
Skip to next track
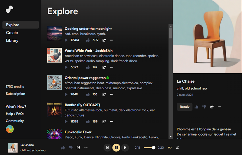coord(125,148)
